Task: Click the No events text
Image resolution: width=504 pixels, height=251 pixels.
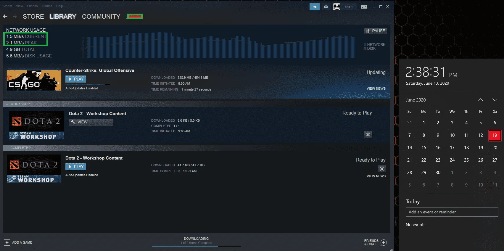Action: click(x=416, y=225)
